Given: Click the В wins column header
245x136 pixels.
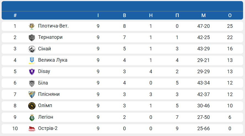Looking at the screenshot, I should (x=124, y=15).
